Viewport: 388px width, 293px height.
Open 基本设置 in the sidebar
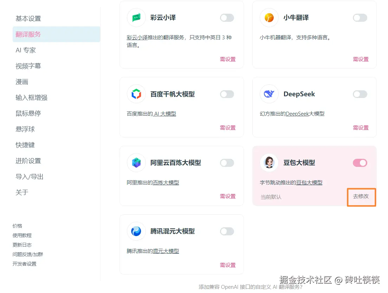tap(57, 19)
